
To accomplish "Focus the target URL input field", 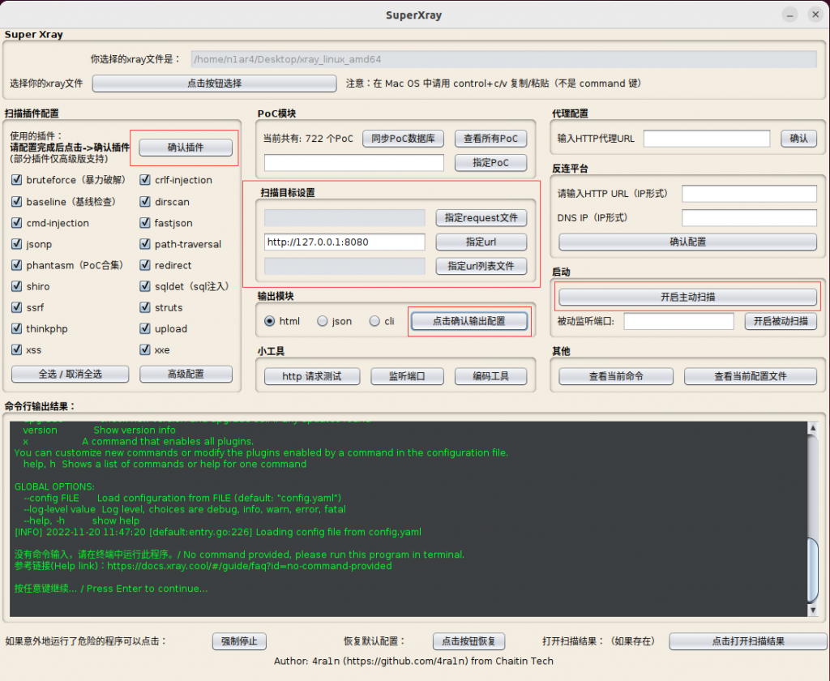I will pyautogui.click(x=344, y=242).
